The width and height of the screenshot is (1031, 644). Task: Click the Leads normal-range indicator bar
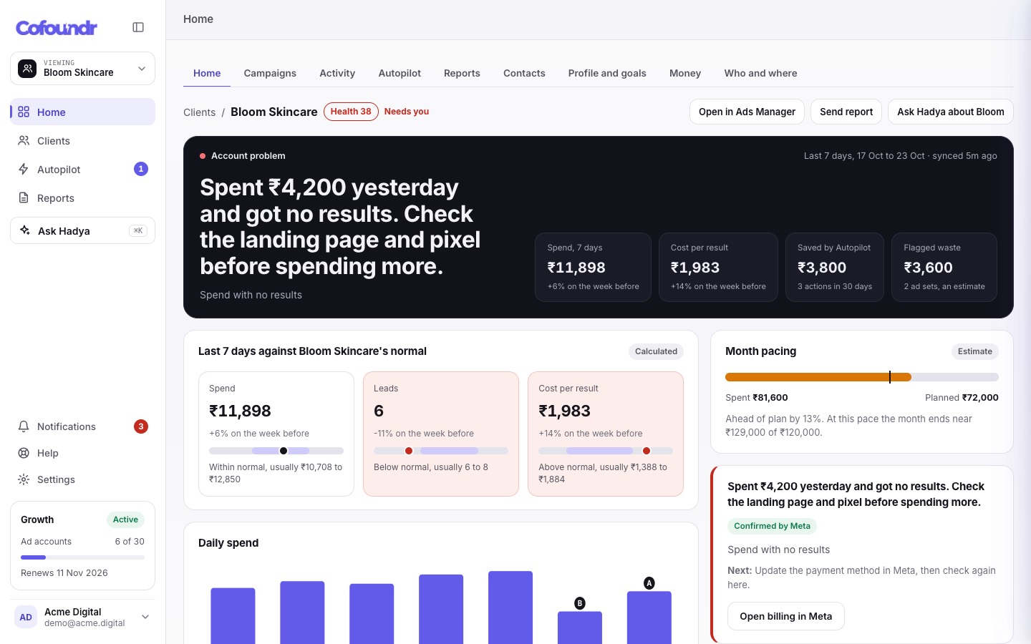coord(441,451)
